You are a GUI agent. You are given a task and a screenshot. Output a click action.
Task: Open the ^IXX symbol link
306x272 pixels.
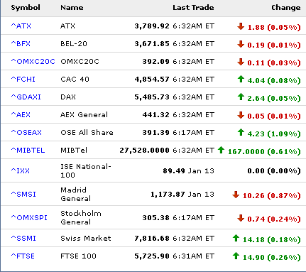[21, 170]
